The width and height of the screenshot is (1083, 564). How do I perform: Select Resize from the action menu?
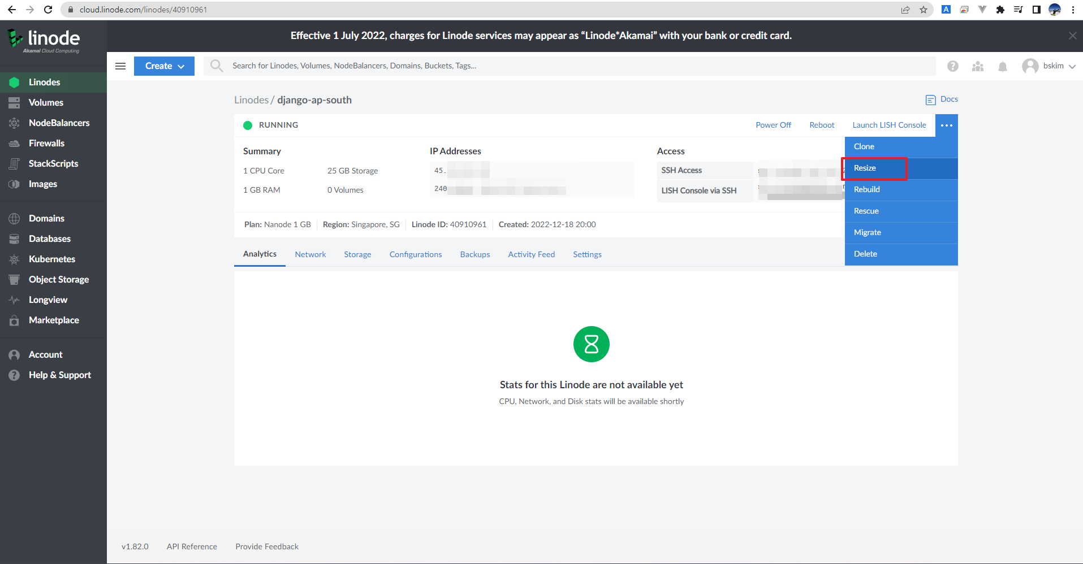pos(901,168)
